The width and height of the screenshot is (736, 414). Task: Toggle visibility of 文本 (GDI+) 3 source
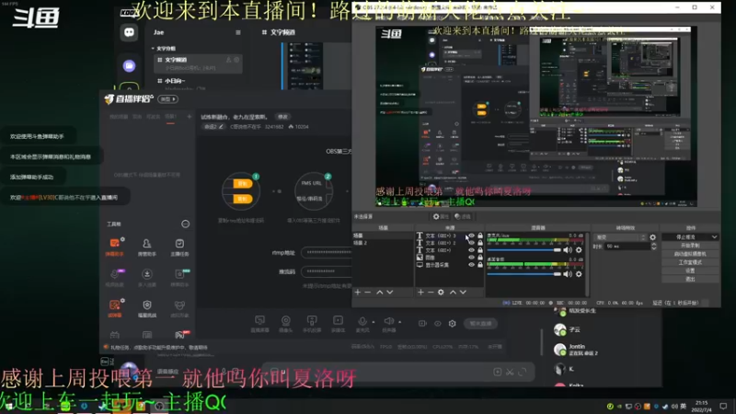[471, 236]
